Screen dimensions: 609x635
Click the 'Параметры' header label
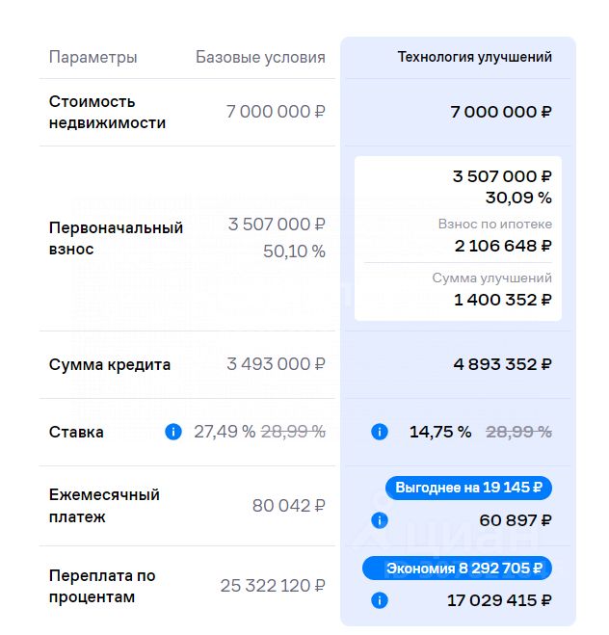[x=93, y=58]
